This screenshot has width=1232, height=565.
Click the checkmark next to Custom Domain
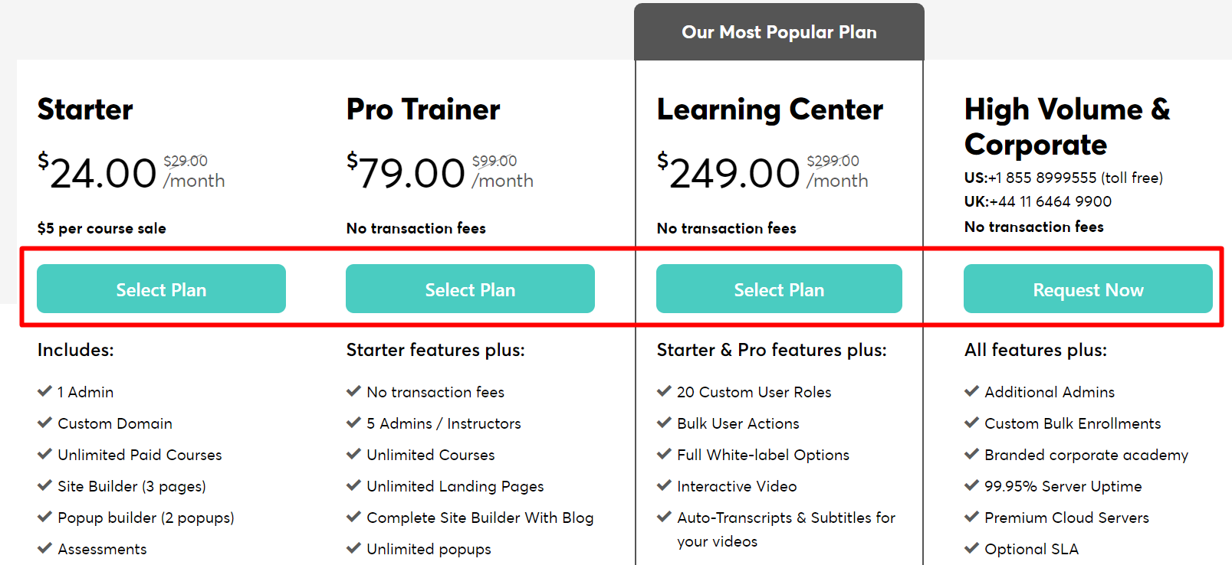click(44, 423)
